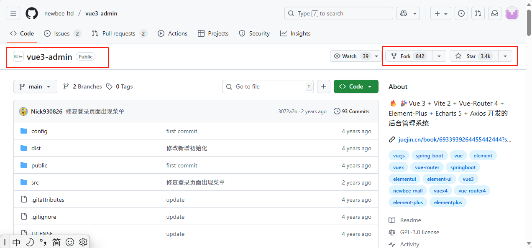Open the src folder name
The height and width of the screenshot is (248, 532).
coord(35,182)
